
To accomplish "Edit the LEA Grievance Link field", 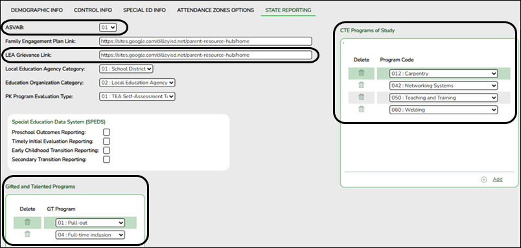I will point(205,55).
